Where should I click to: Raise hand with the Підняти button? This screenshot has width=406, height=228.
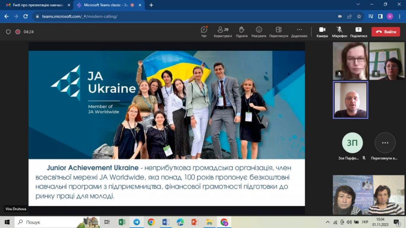(241, 31)
